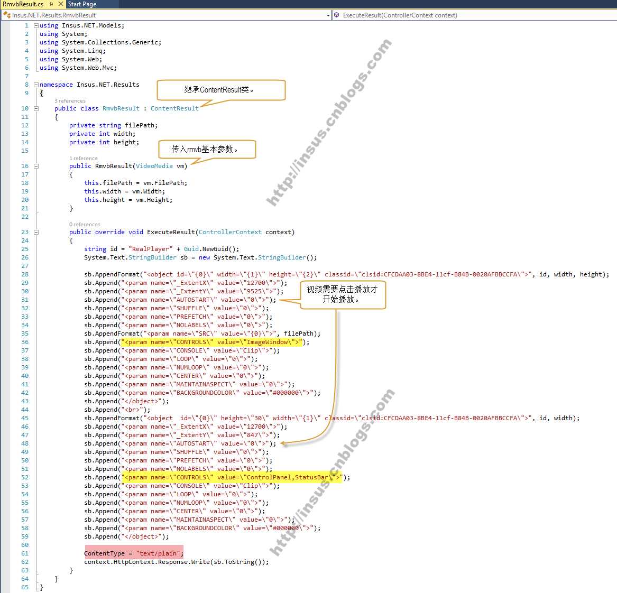Switch to the RmvbResult.cs tab
617x593 pixels.
[23, 4]
